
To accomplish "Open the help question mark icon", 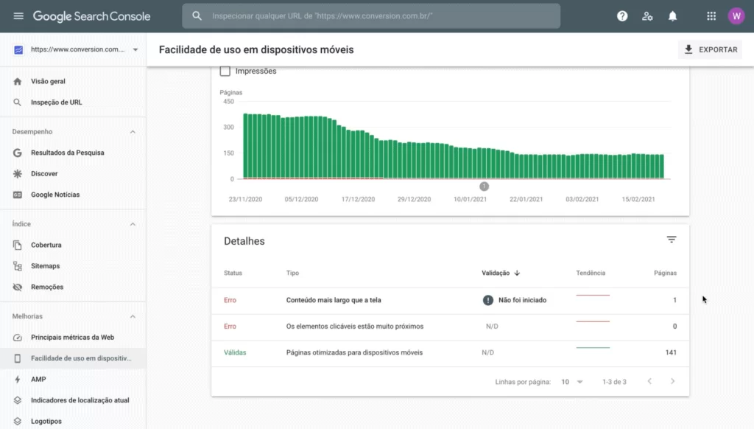I will point(622,16).
